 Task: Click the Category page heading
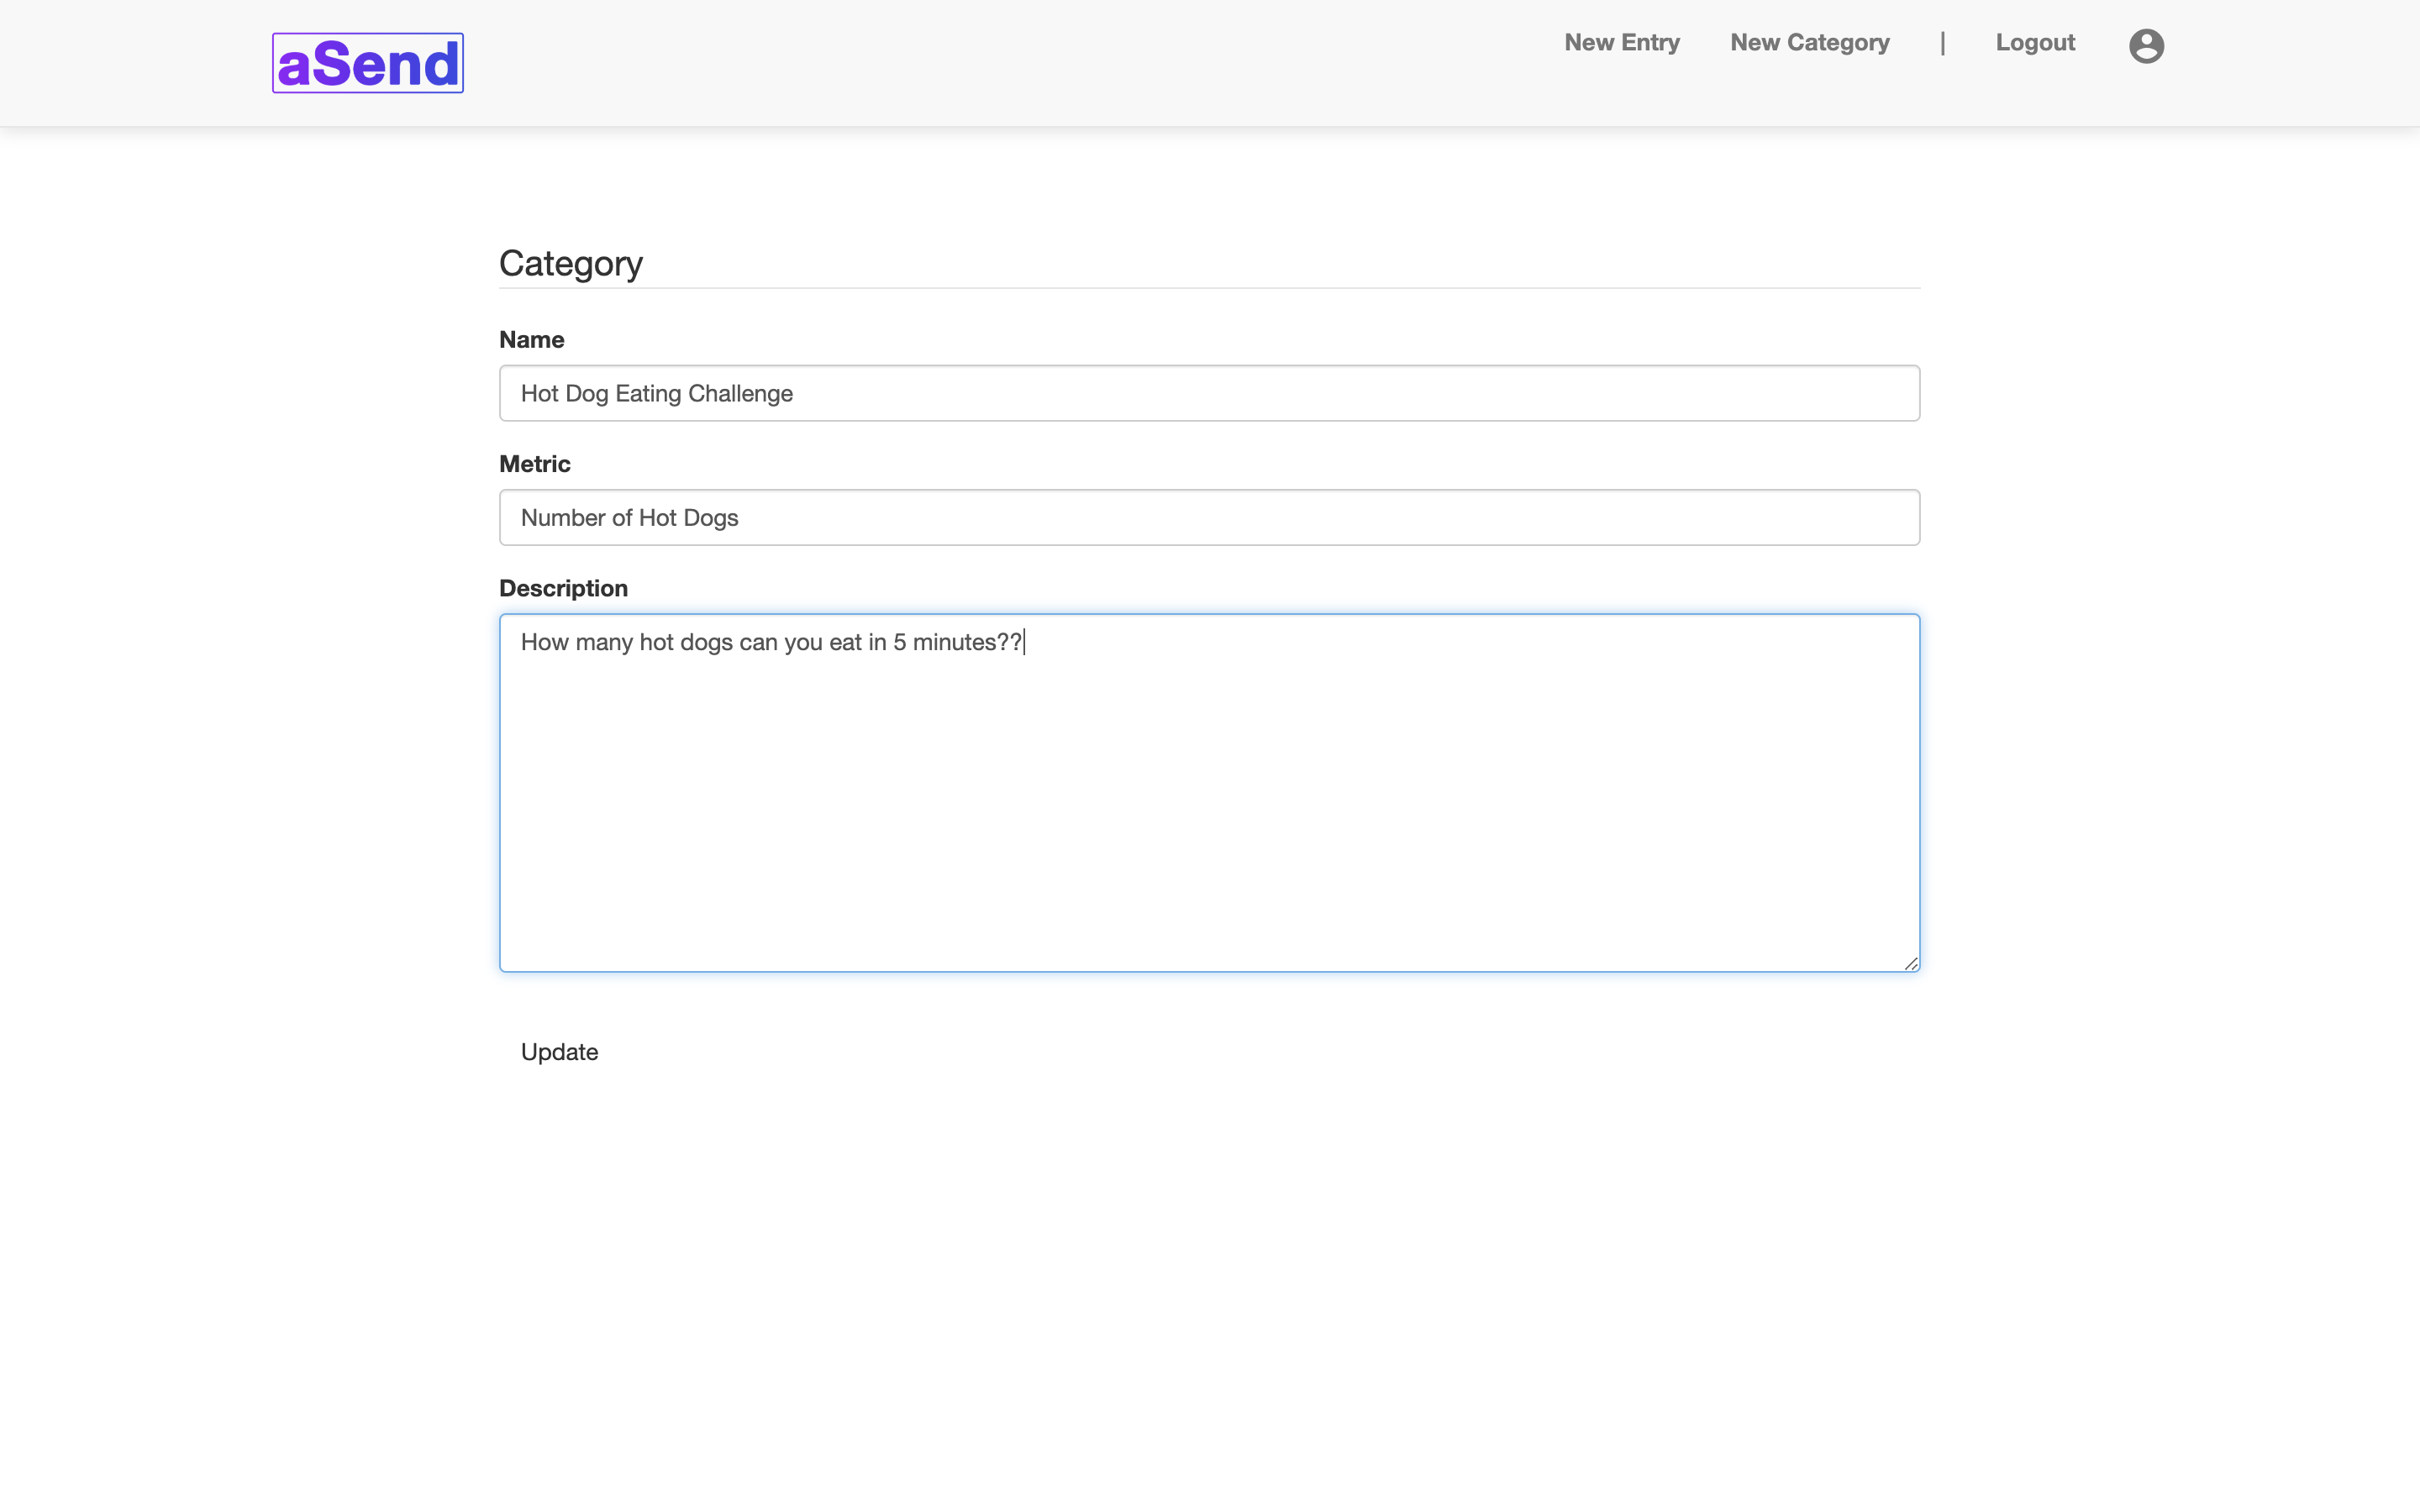[x=570, y=263]
